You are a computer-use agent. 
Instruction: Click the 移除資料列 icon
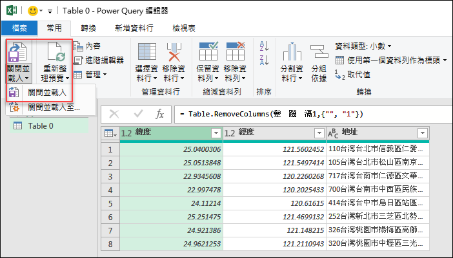236,51
